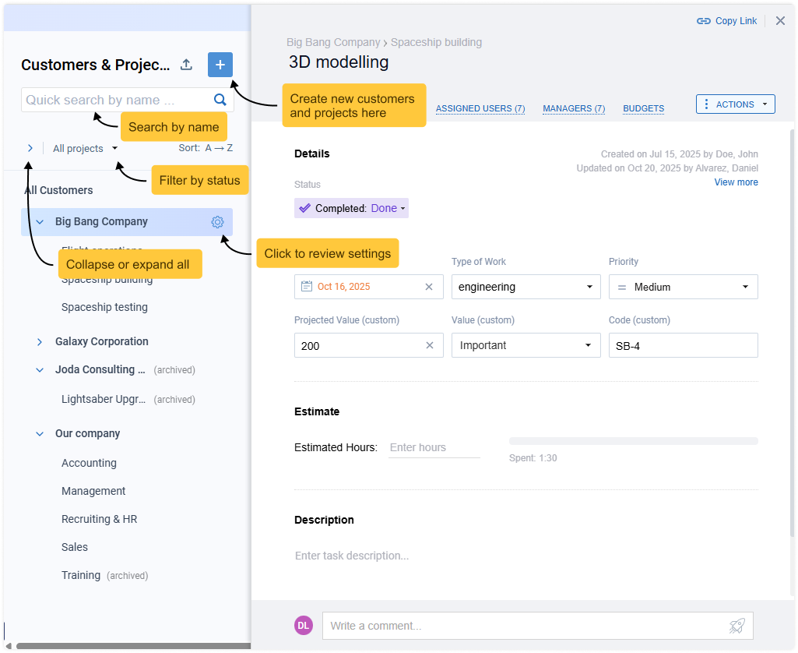Screen dimensions: 798x653
Task: Click the blue plus button to create new
Action: pos(220,65)
